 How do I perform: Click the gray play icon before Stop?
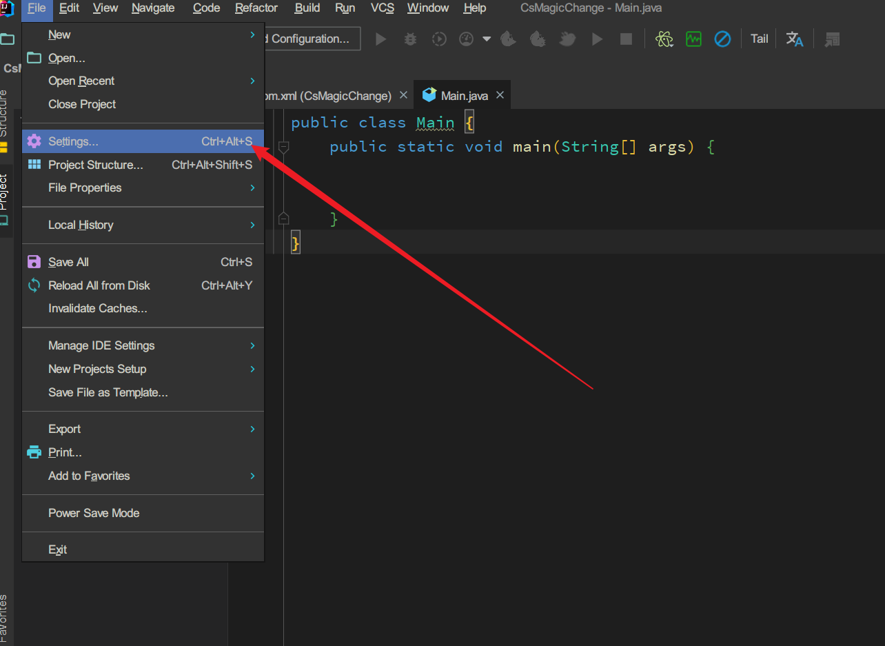click(x=597, y=39)
